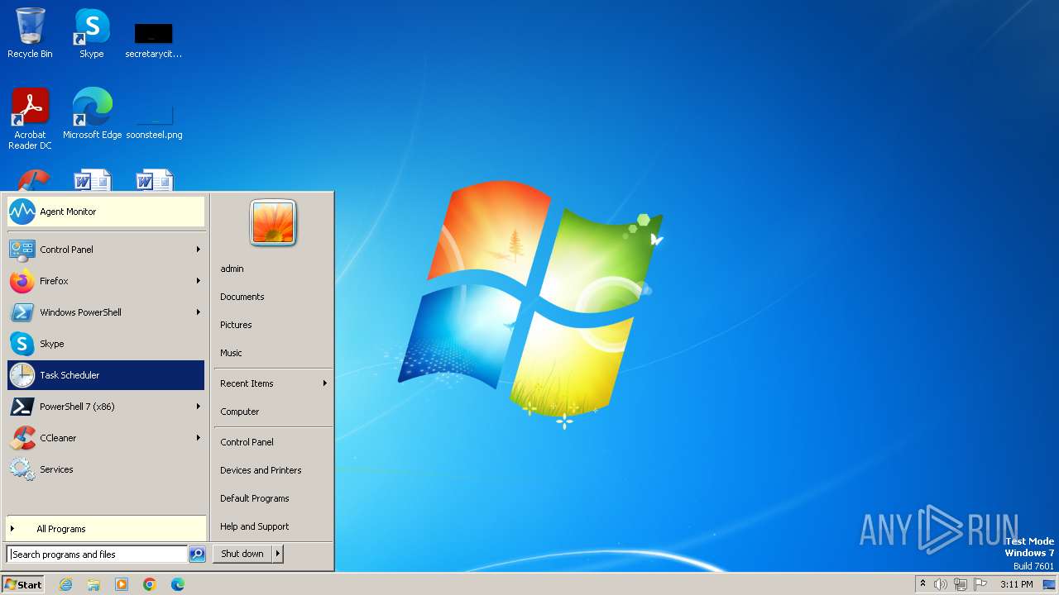Open Task Scheduler from Start menu
The width and height of the screenshot is (1059, 595).
[x=106, y=375]
